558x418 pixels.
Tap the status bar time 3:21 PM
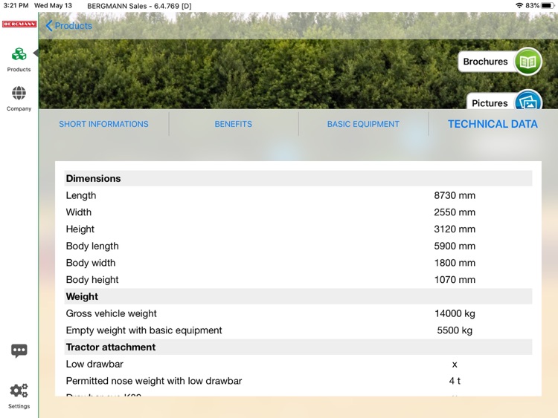pyautogui.click(x=16, y=5)
